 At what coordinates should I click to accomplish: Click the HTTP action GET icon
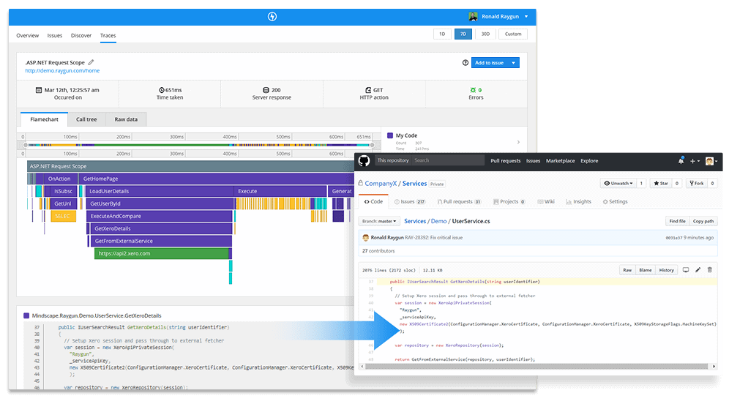[x=368, y=90]
